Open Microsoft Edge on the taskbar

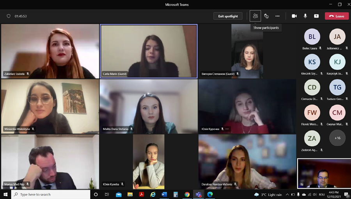pos(210,194)
